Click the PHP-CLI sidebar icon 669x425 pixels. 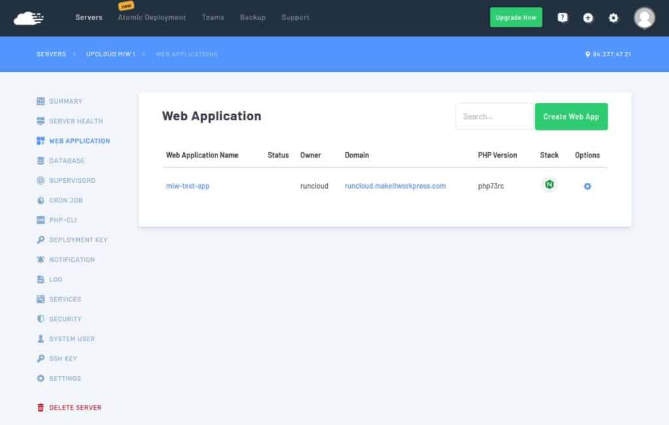pyautogui.click(x=41, y=220)
